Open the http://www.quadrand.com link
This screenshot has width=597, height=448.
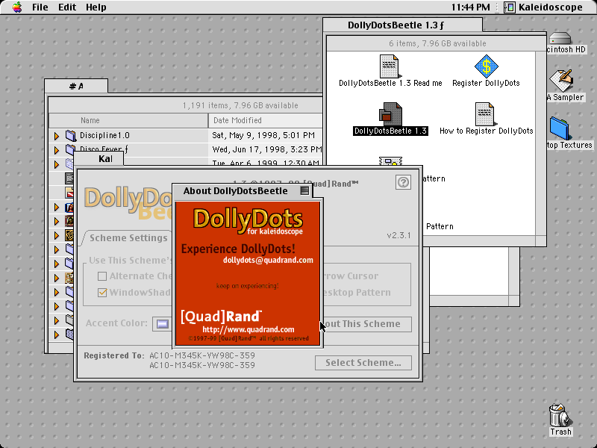[x=249, y=329]
